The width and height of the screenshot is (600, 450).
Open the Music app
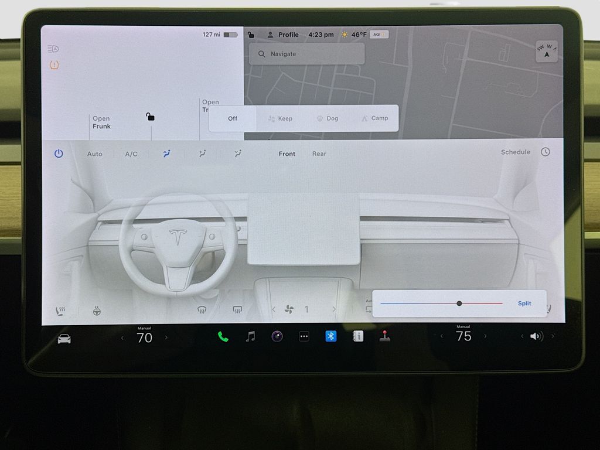click(250, 336)
